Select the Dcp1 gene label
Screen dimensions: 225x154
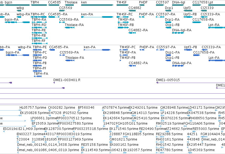169,8
